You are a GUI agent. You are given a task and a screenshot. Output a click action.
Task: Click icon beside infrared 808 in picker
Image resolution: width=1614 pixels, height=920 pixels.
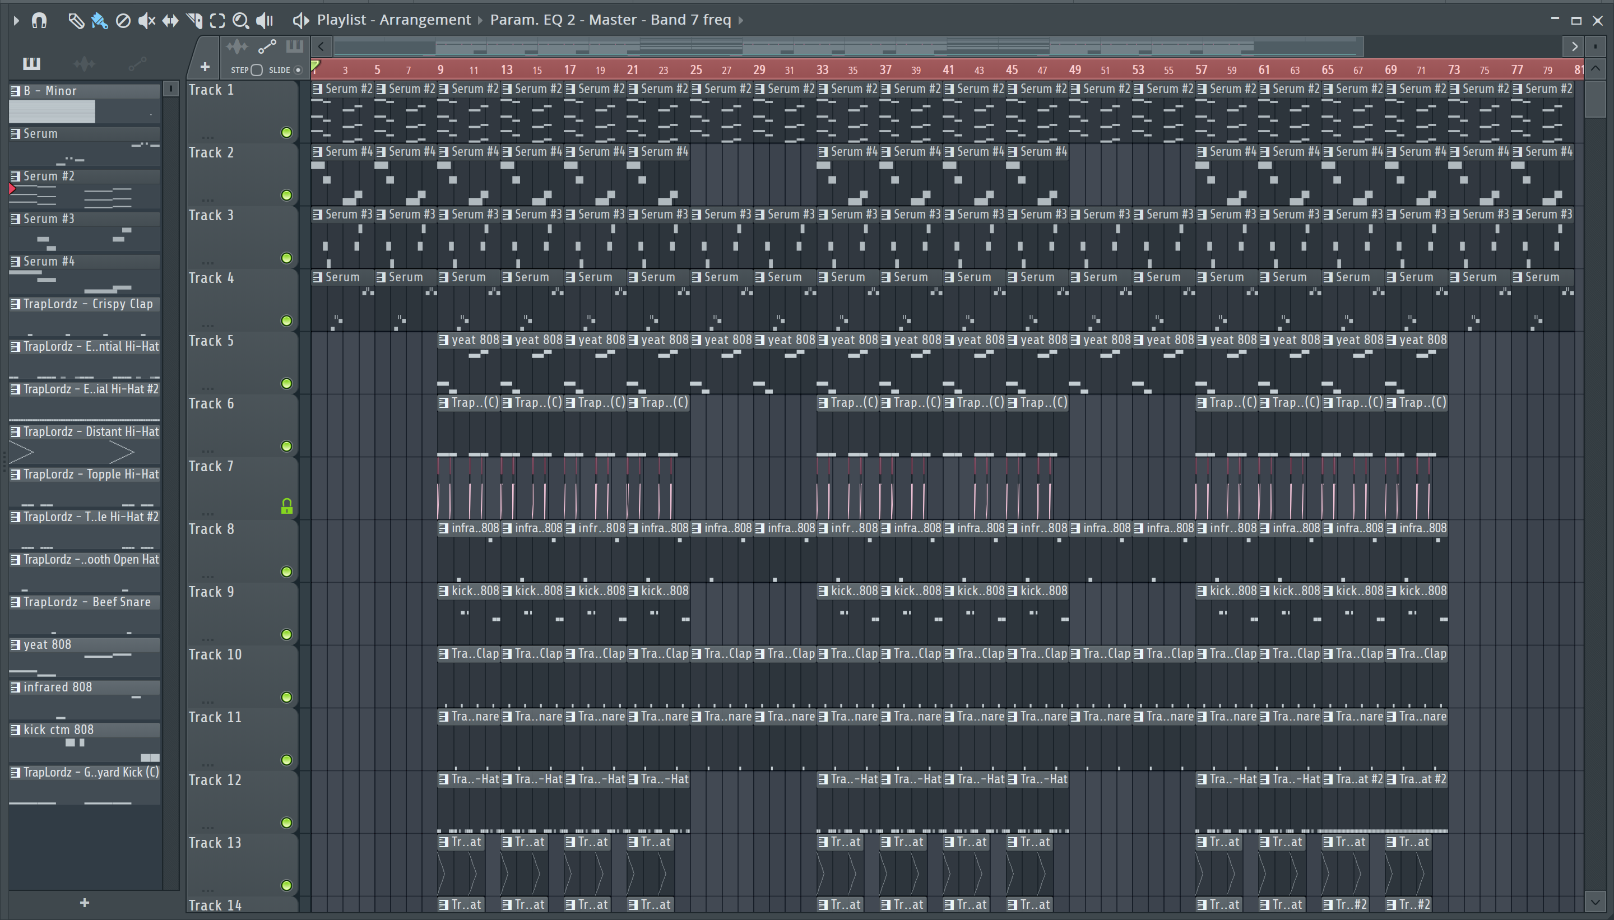click(x=15, y=687)
